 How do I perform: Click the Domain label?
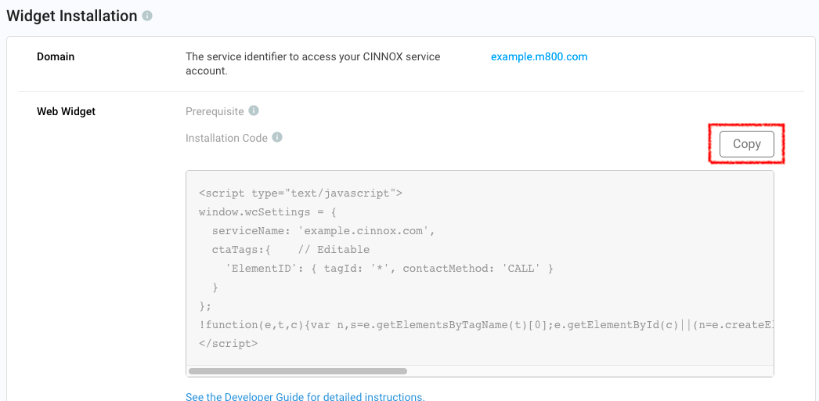56,56
